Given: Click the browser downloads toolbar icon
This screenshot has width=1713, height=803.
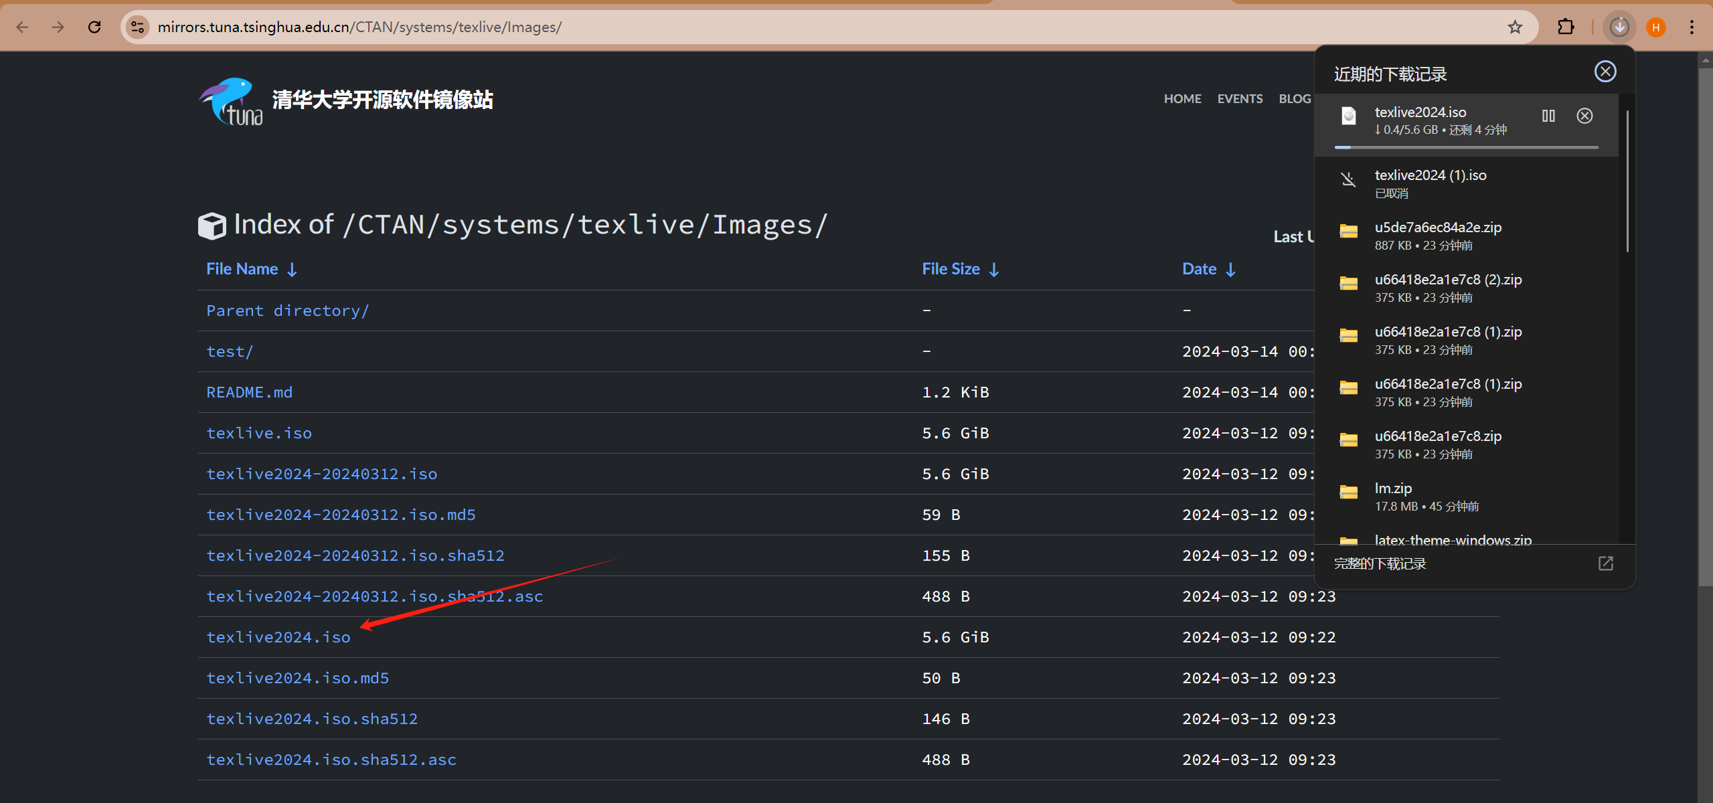Looking at the screenshot, I should point(1619,27).
